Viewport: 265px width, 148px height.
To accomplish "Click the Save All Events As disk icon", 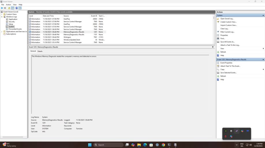I will pyautogui.click(x=218, y=42).
